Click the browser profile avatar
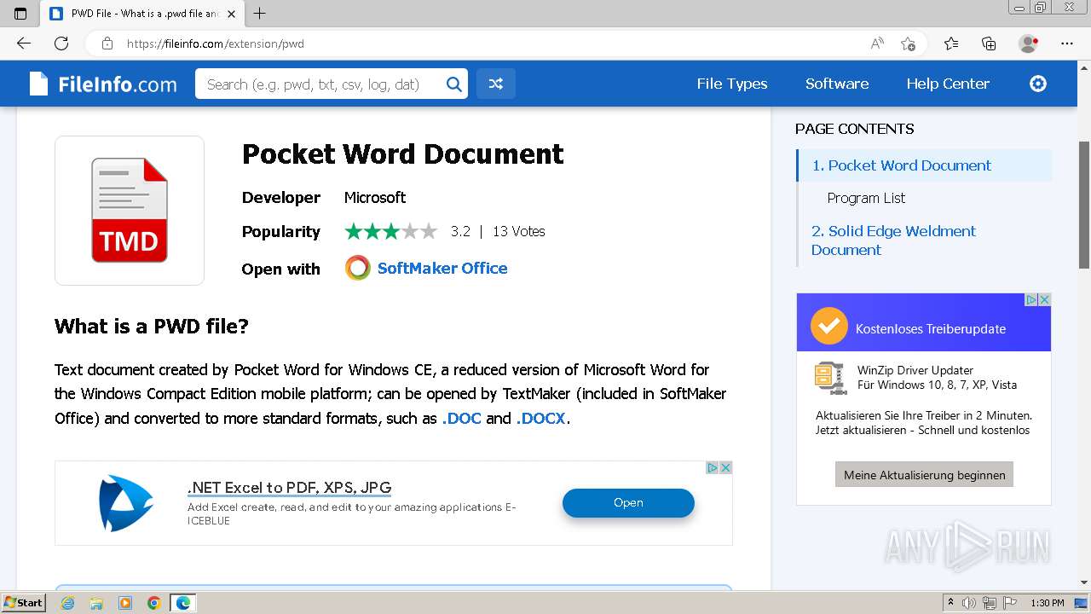This screenshot has height=614, width=1091. (1028, 43)
